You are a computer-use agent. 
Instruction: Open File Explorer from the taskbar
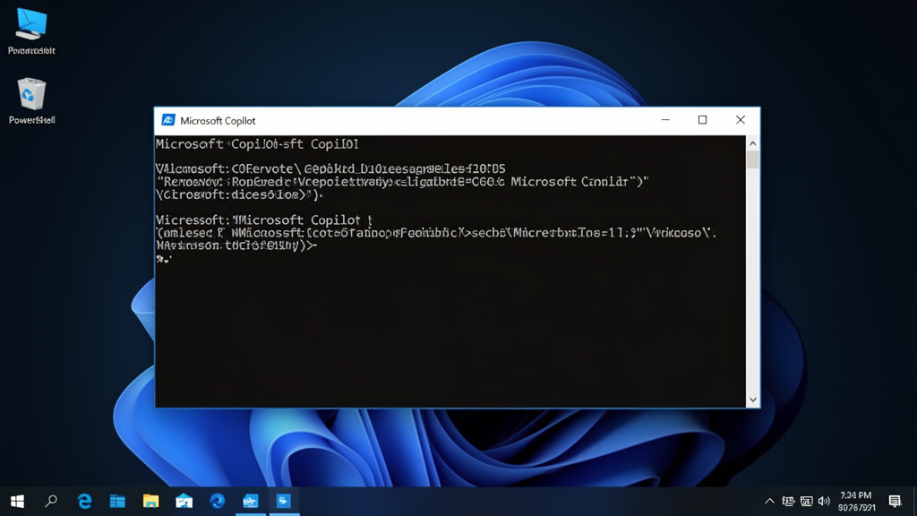pos(150,501)
